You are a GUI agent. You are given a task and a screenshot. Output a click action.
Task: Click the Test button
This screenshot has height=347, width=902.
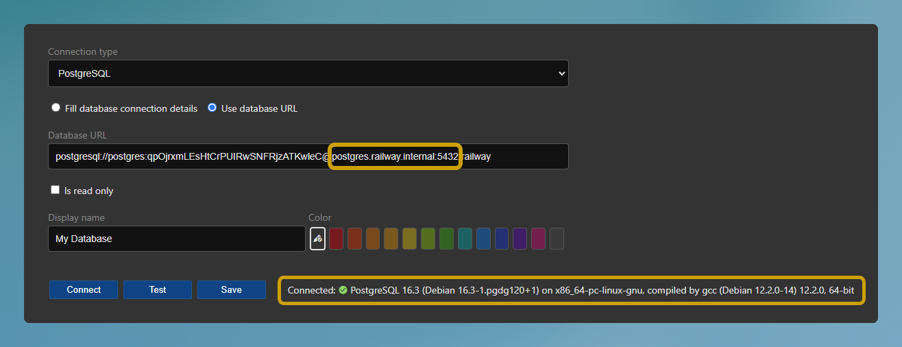[158, 289]
